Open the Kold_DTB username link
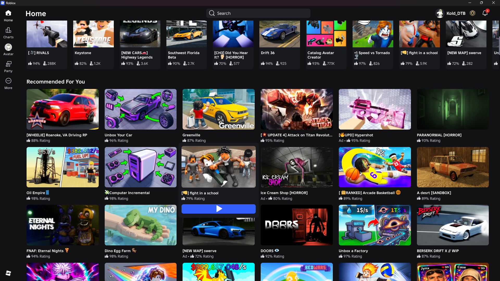Viewport: 500px width, 281px height. 456,13
